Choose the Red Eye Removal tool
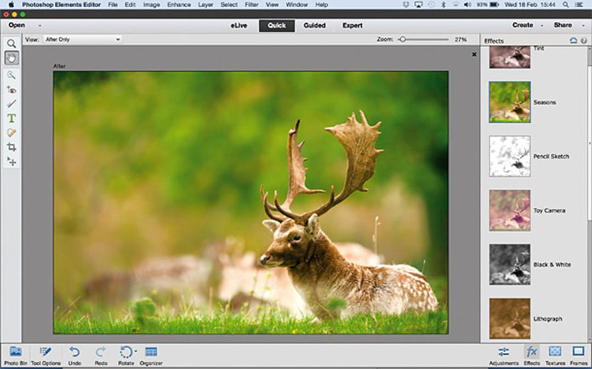592x369 pixels. (12, 90)
